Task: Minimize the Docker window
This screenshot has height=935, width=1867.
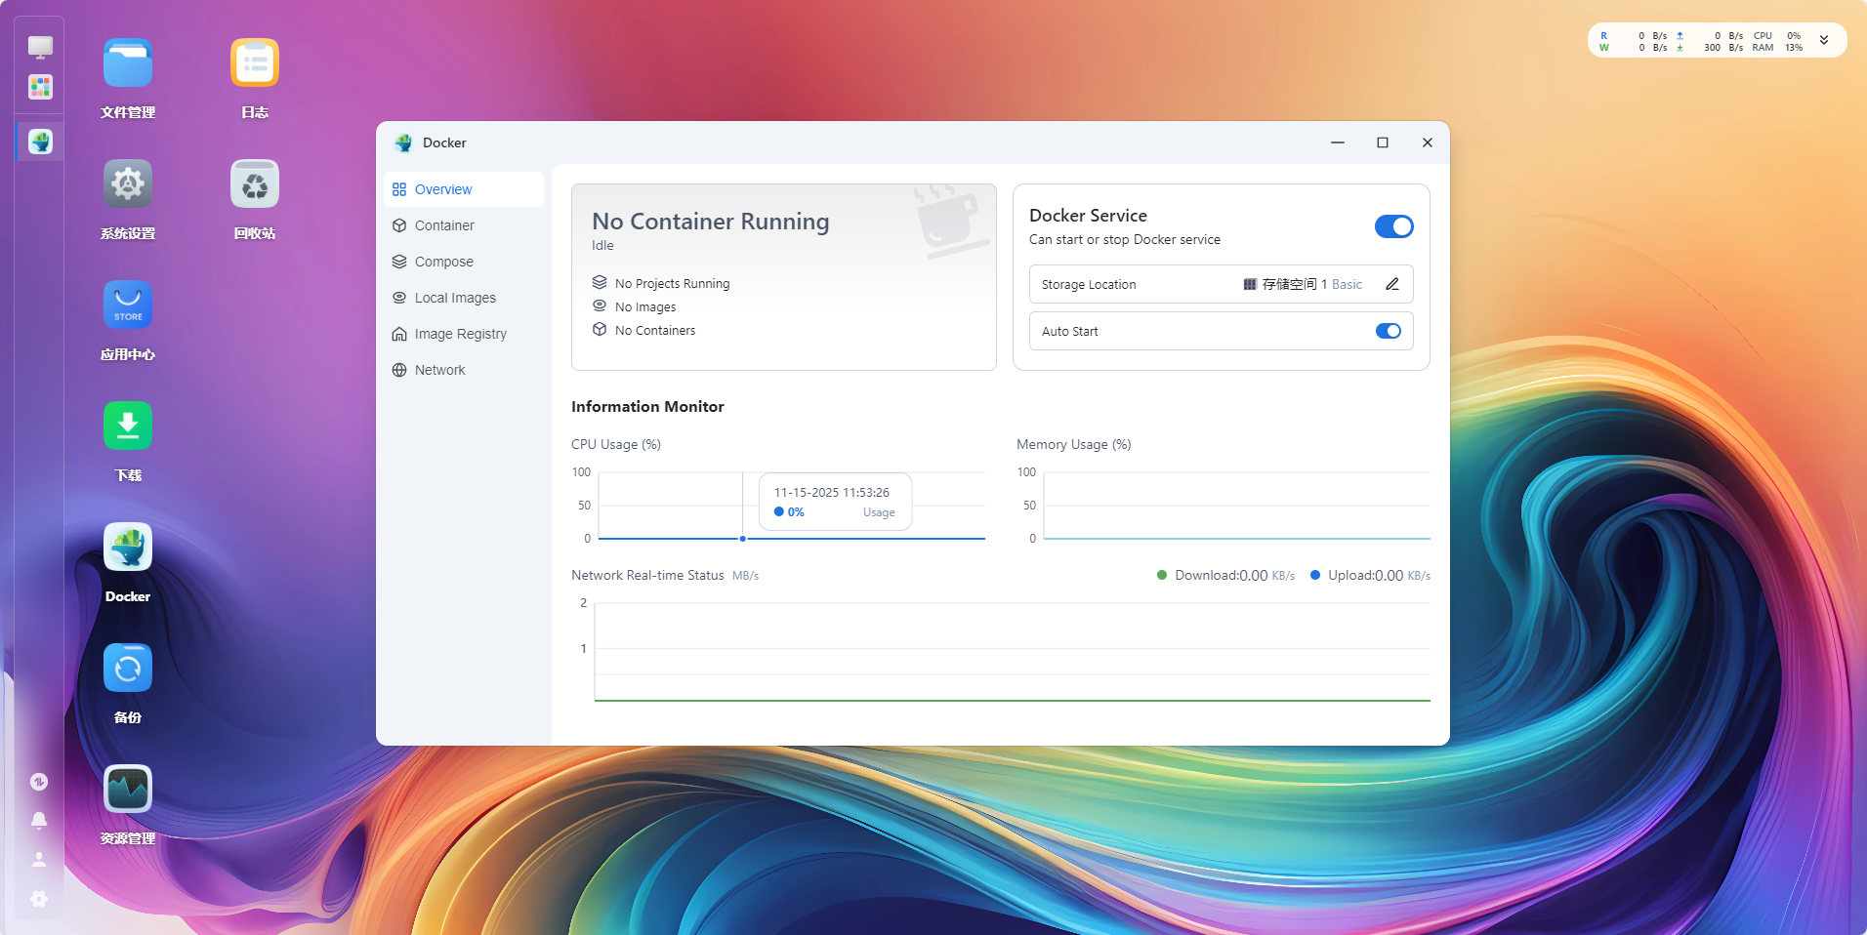Action: pos(1338,142)
